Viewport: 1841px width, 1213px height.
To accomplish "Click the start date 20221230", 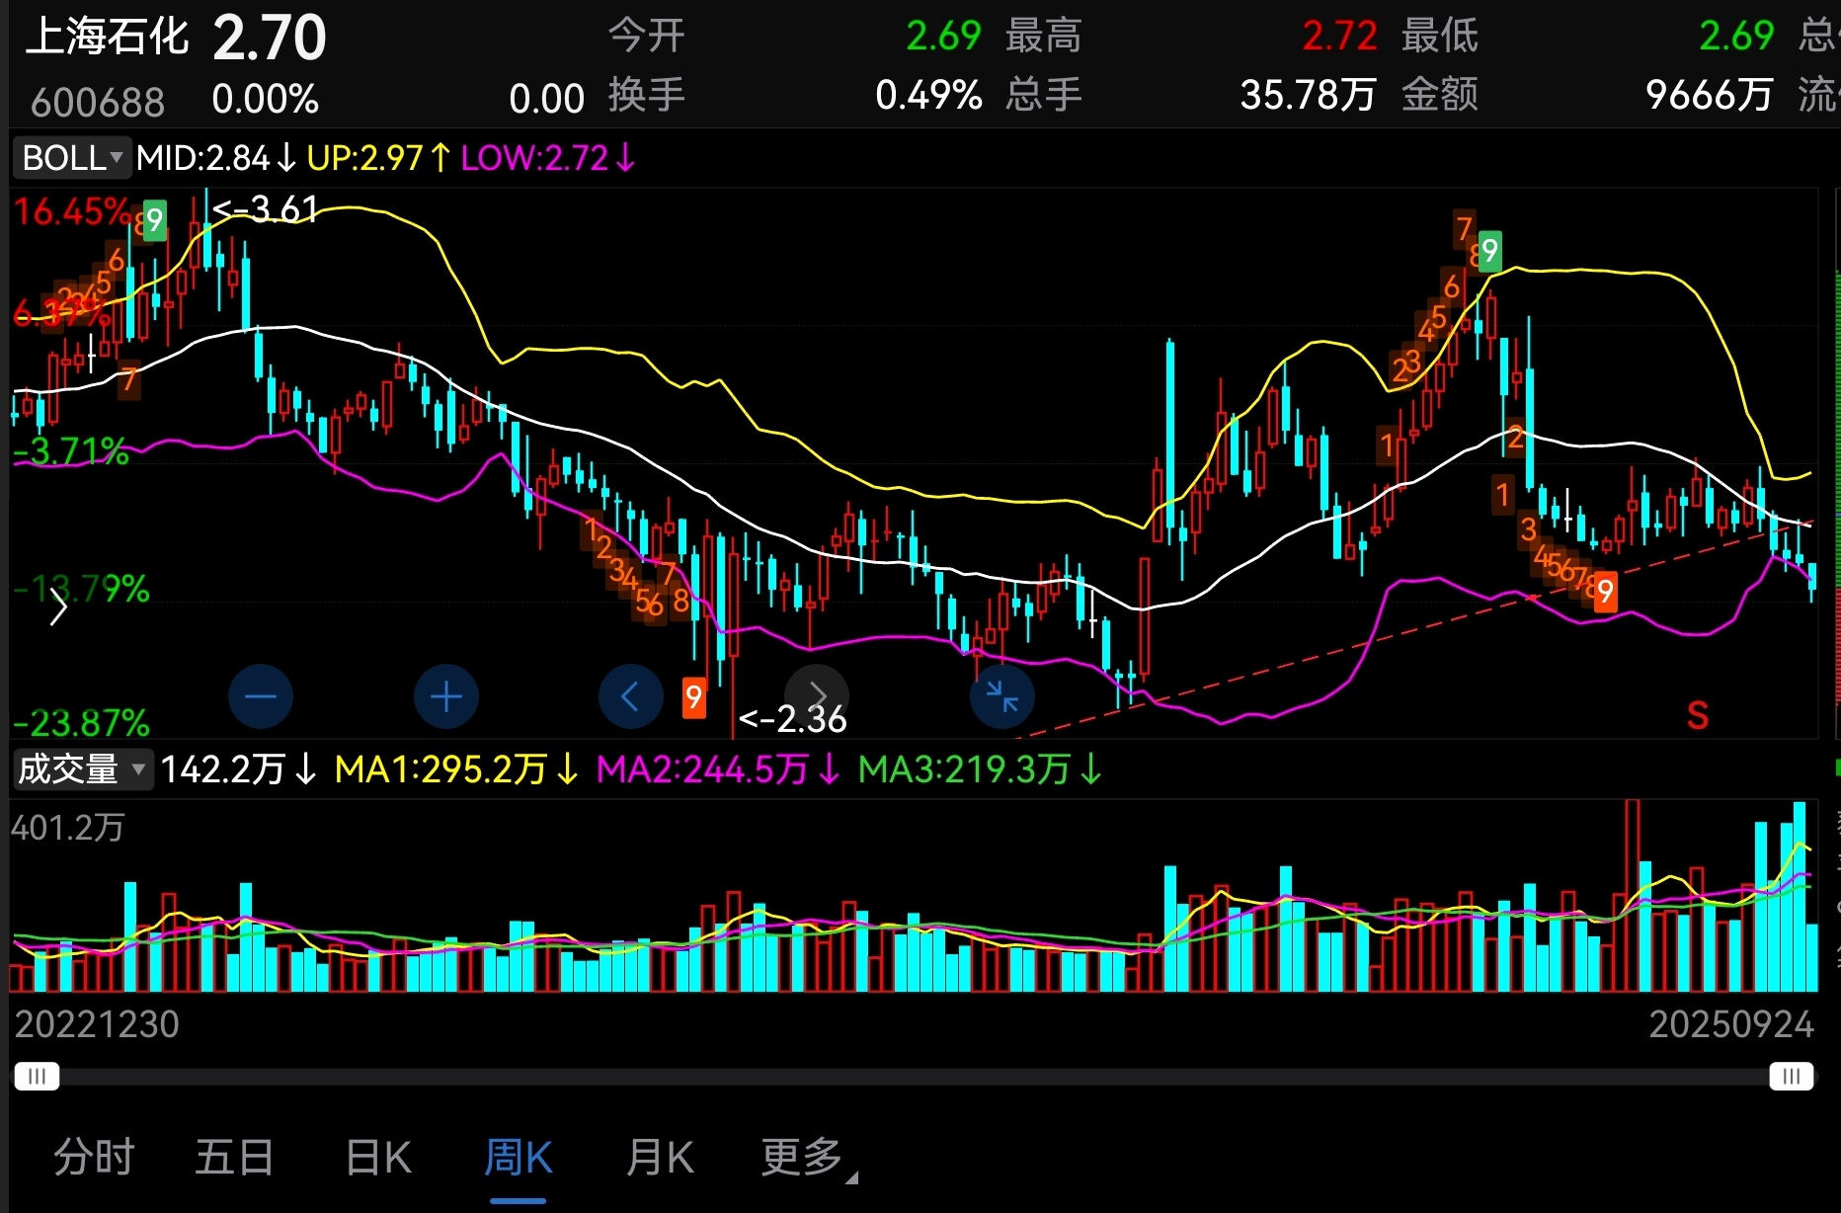I will (97, 1024).
